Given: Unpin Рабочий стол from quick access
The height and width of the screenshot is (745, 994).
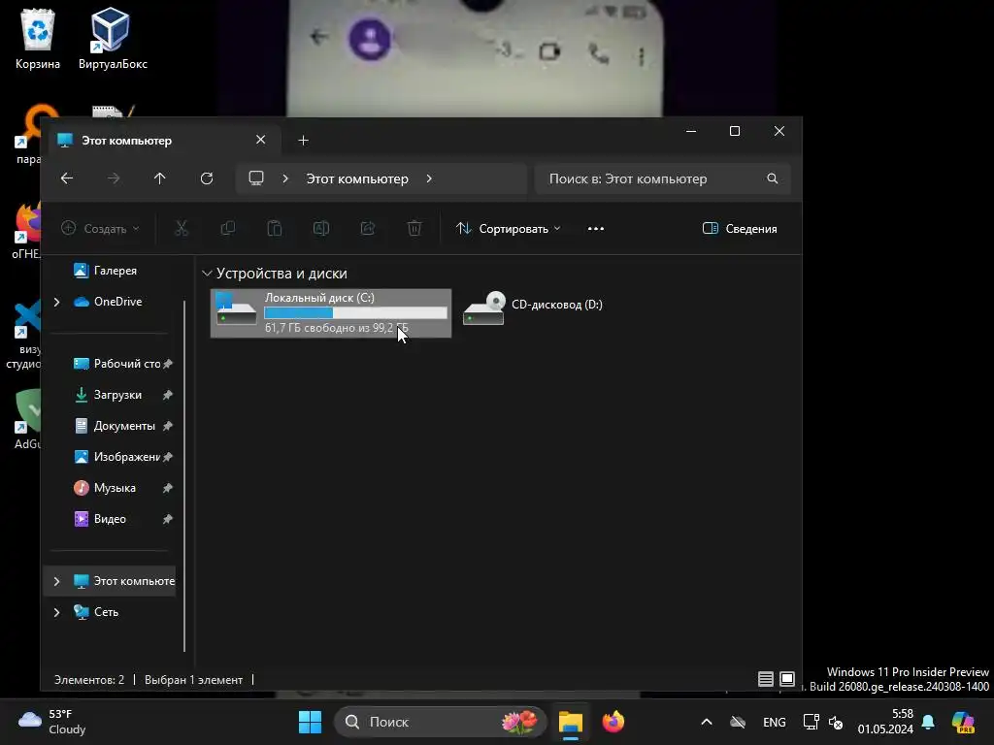Looking at the screenshot, I should [x=167, y=364].
